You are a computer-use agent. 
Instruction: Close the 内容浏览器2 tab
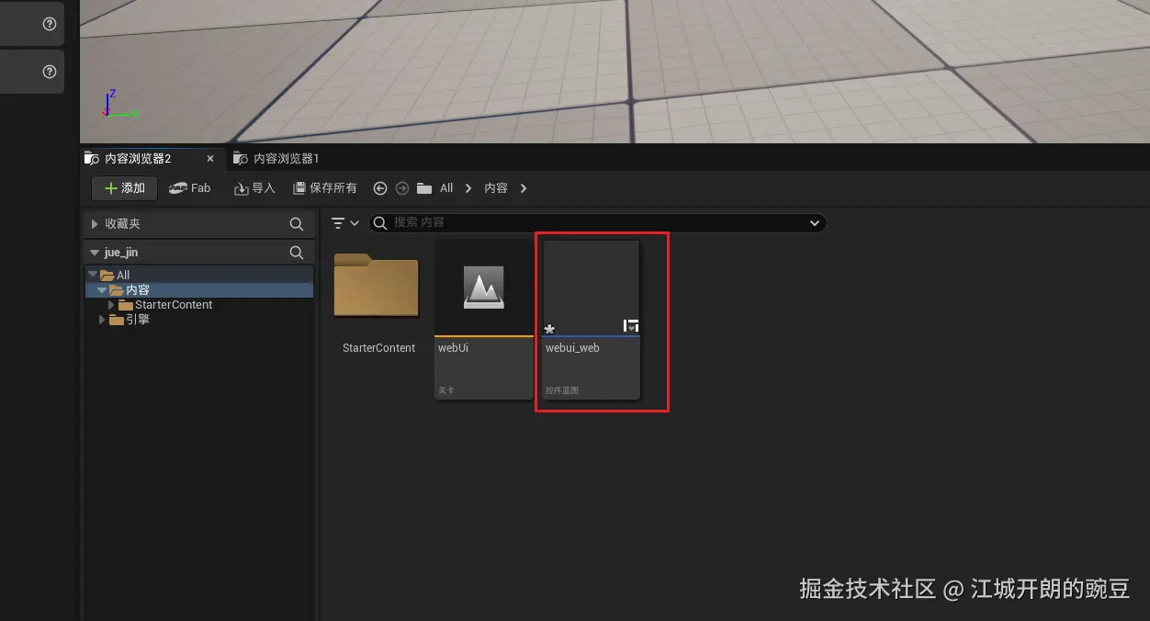(210, 159)
